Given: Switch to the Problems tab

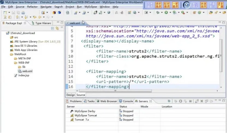Looking at the screenshot, I should point(74,101).
